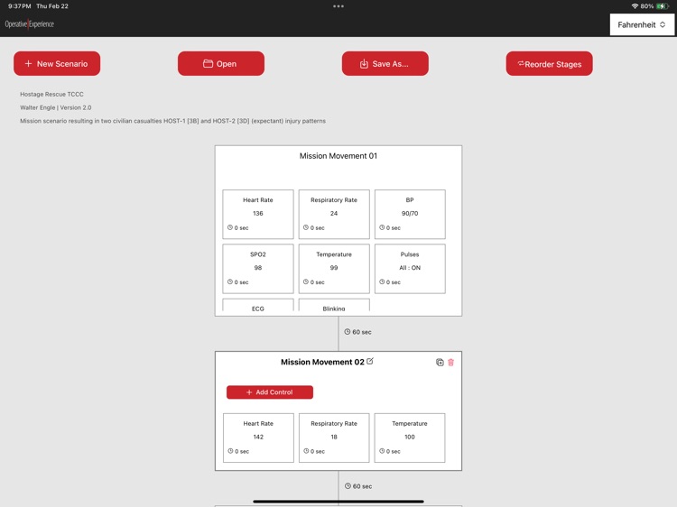Click the Save As... button
Screen dimensions: 677x507
click(x=385, y=63)
